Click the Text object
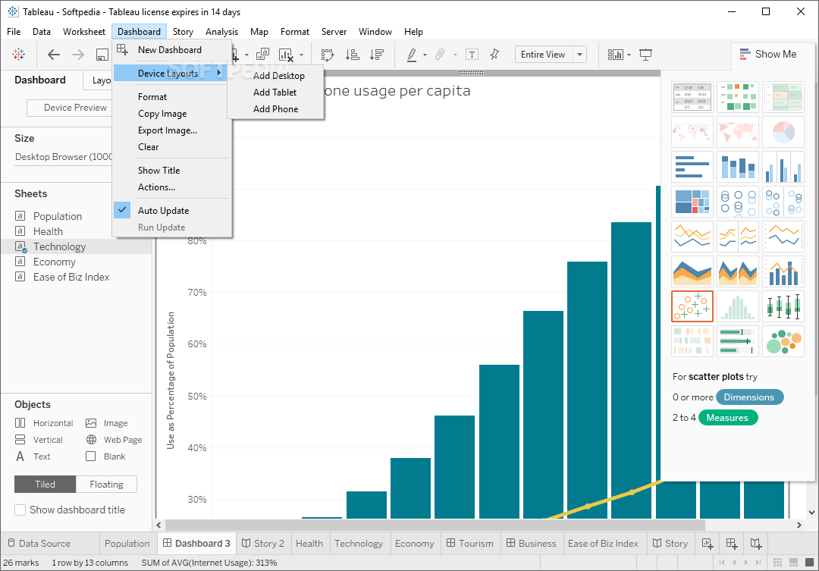This screenshot has width=819, height=571. tap(33, 456)
